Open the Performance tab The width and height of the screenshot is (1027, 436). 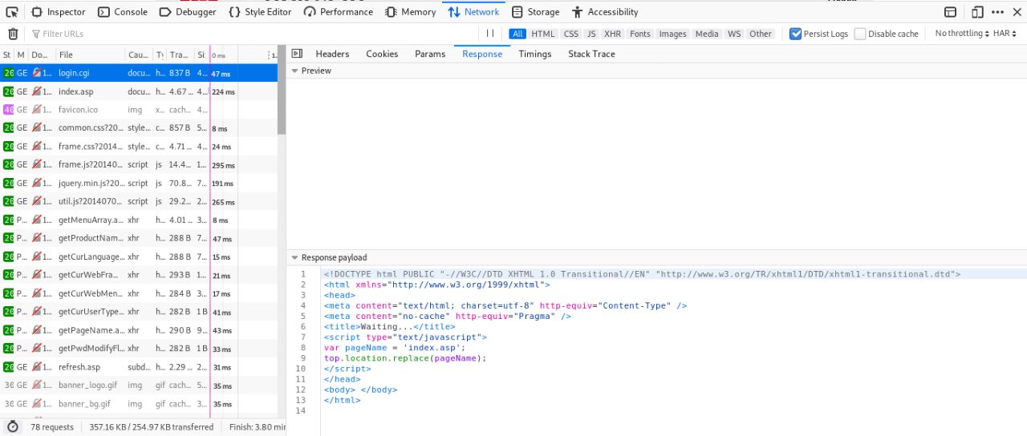339,12
